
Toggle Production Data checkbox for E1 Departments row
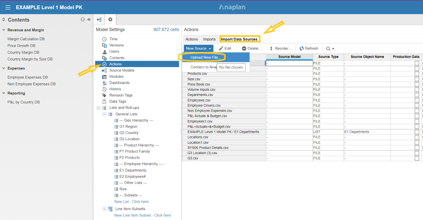coord(417,132)
